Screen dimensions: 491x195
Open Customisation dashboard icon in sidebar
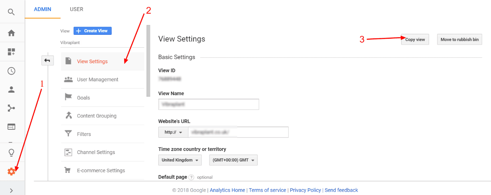pos(11,52)
